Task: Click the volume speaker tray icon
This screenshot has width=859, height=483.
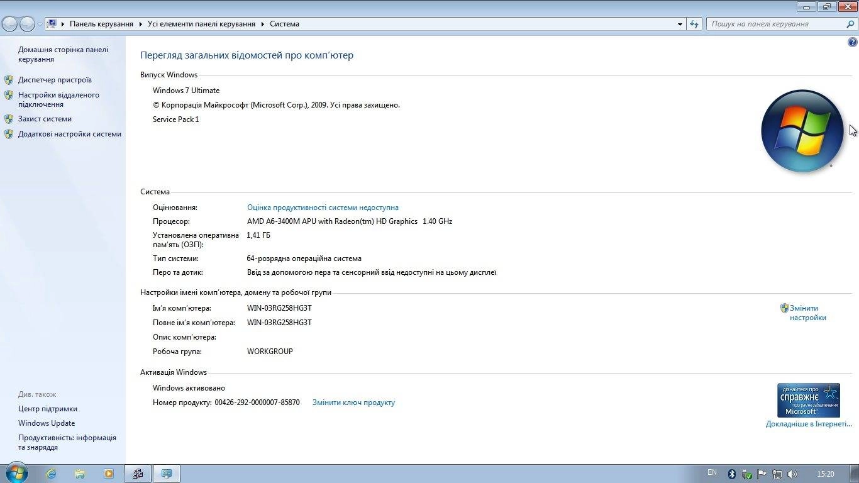Action: (x=792, y=474)
